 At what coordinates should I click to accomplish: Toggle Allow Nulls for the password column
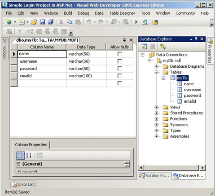click(120, 69)
